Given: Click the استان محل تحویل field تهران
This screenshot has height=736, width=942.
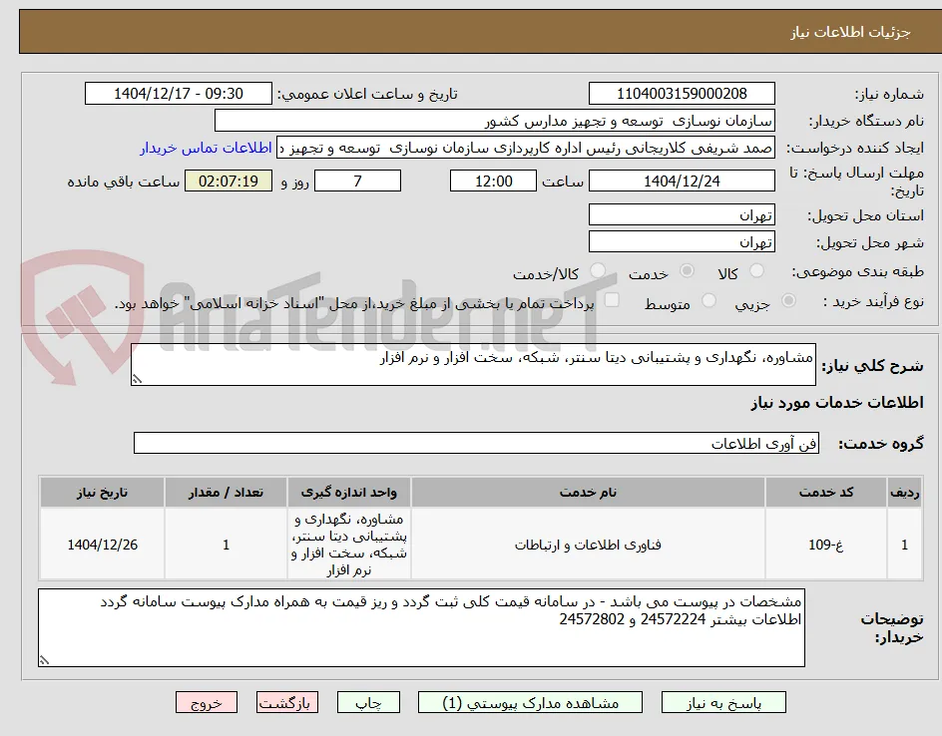Looking at the screenshot, I should pyautogui.click(x=682, y=215).
